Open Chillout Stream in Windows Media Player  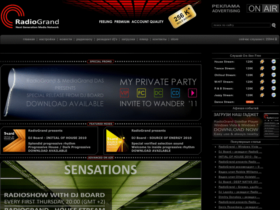[273, 75]
